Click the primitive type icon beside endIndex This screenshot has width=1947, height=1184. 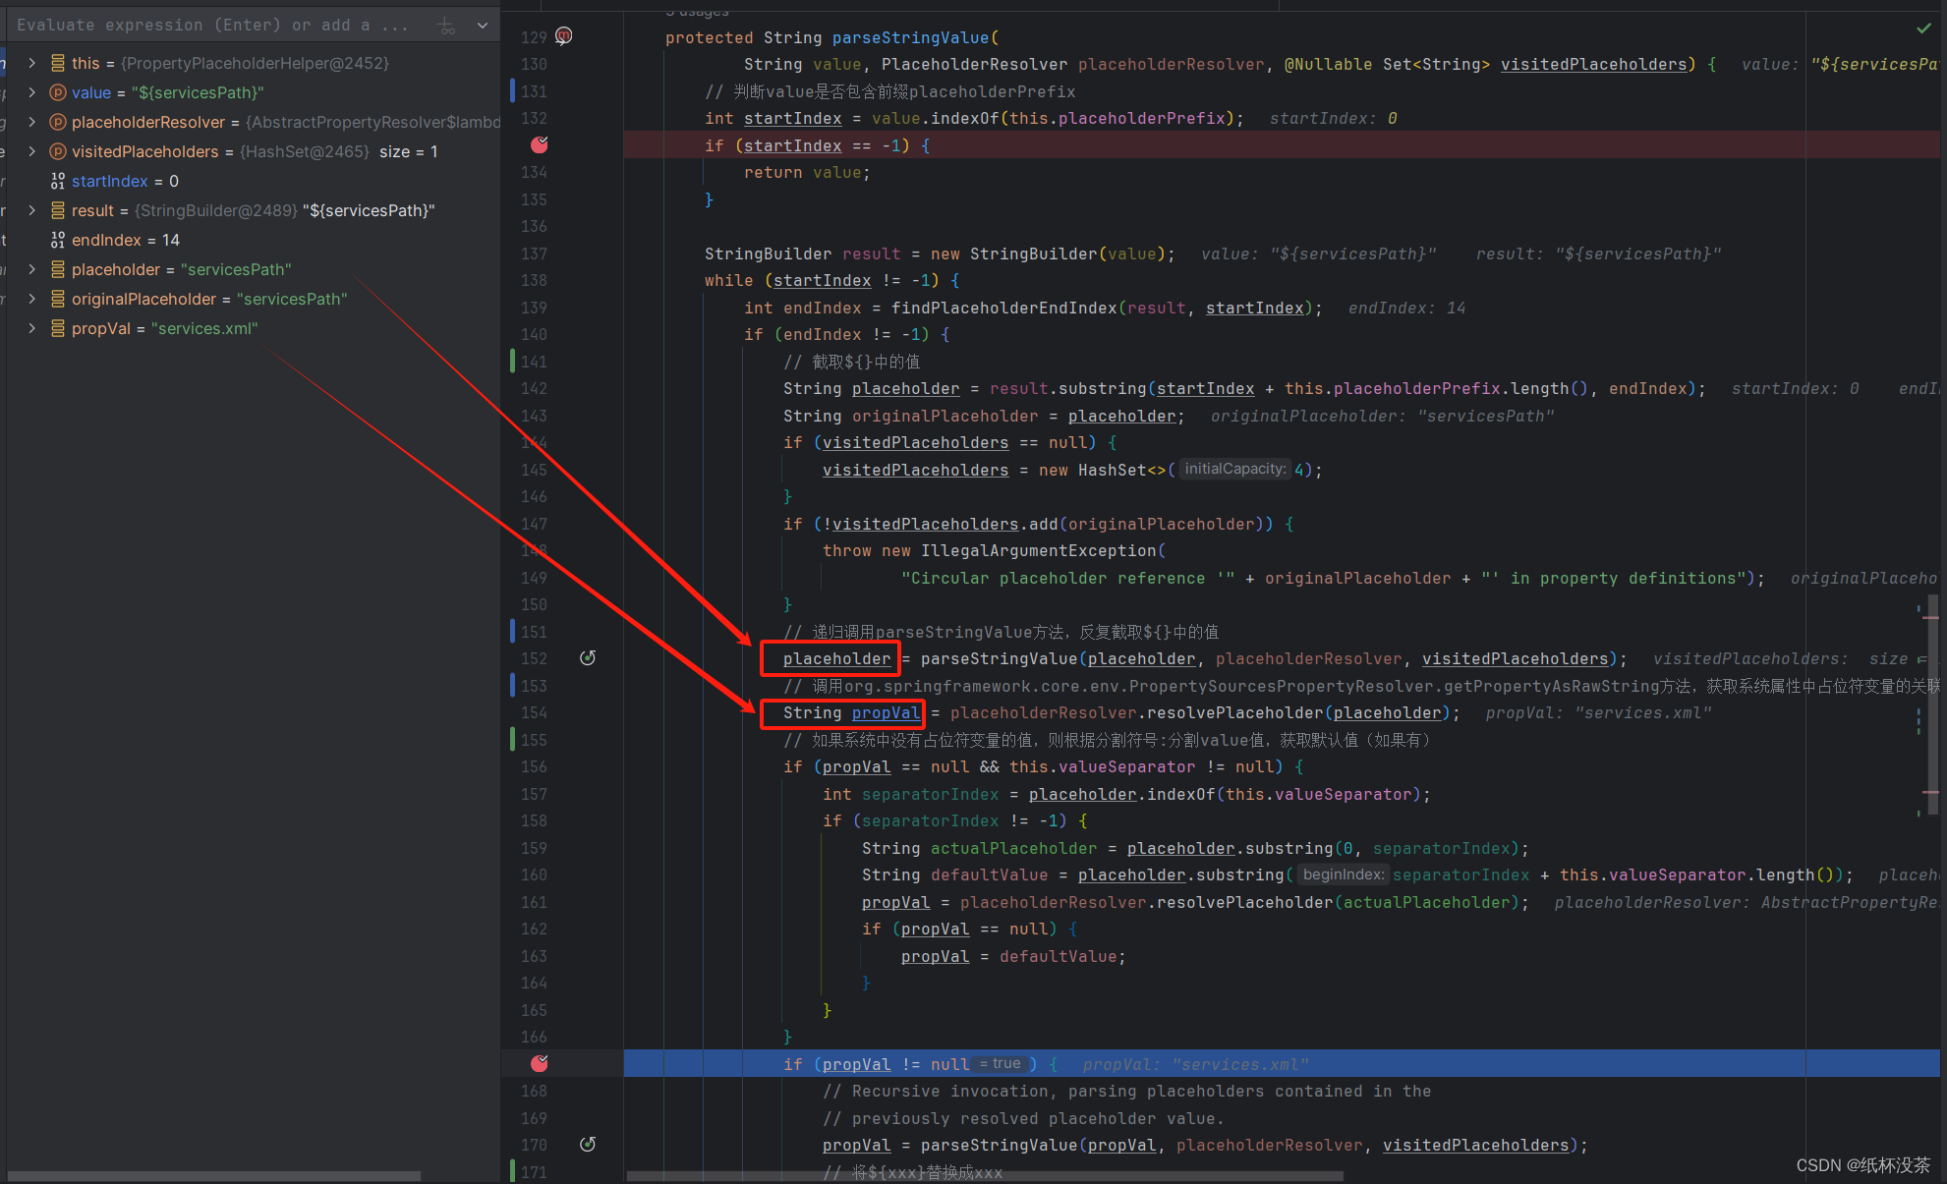[x=58, y=240]
